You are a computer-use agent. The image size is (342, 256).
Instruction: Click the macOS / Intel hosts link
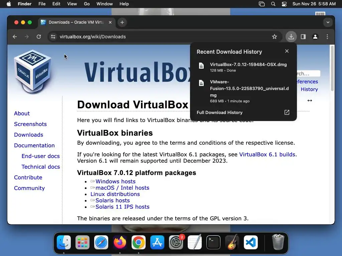tap(122, 188)
